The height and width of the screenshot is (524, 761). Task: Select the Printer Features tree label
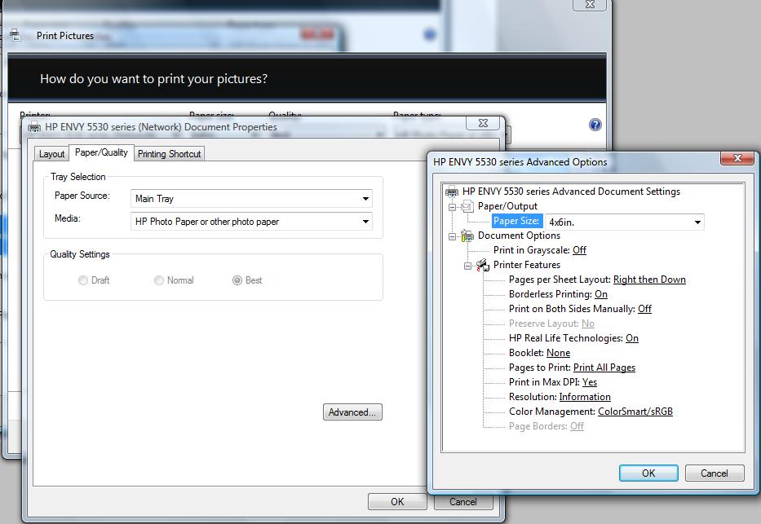[x=527, y=265]
